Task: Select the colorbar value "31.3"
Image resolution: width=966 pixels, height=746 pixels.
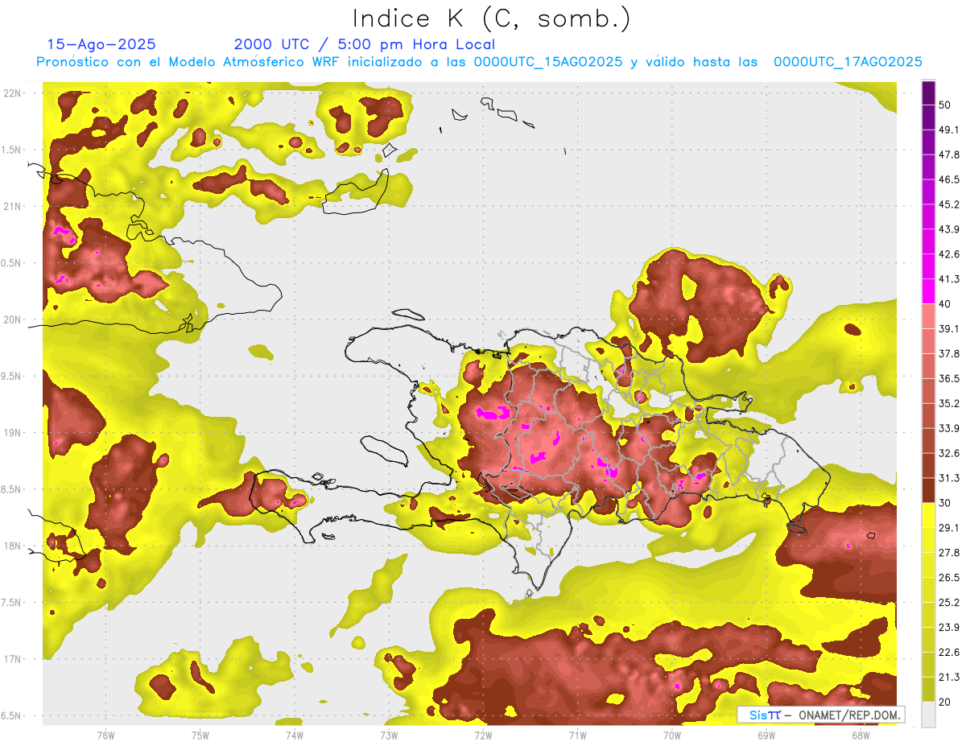Action: (x=948, y=478)
